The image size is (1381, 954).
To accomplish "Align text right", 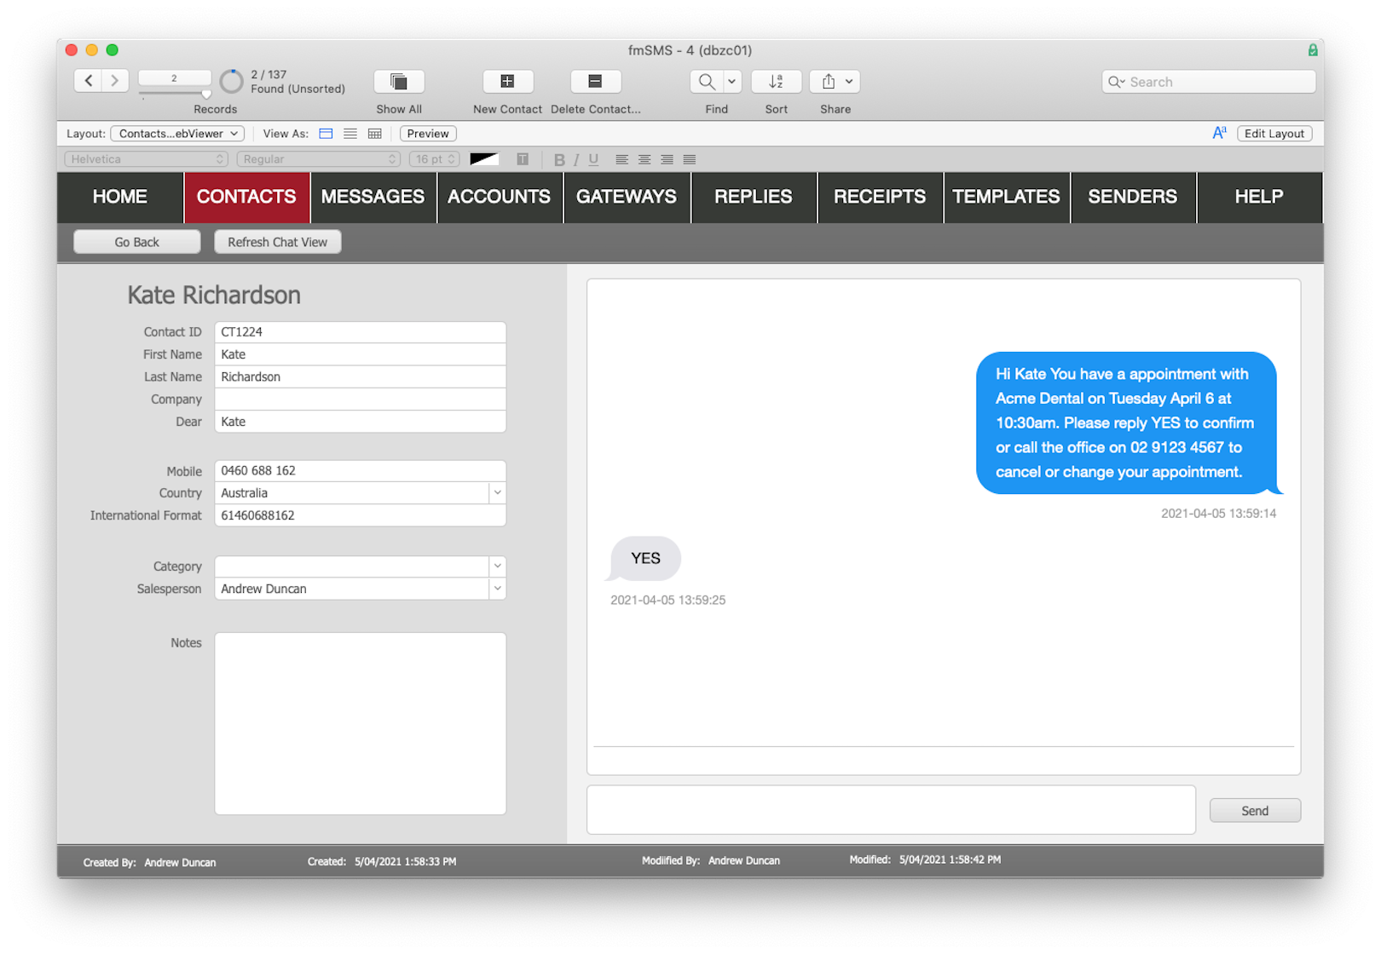I will pyautogui.click(x=667, y=159).
